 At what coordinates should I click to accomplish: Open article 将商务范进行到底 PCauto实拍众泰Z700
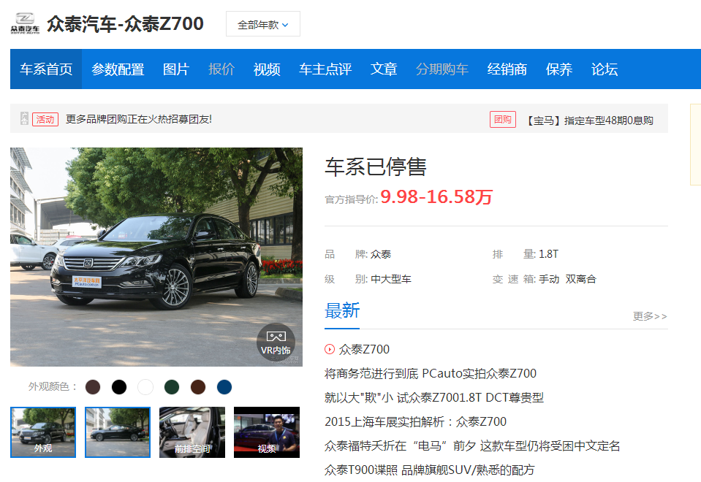pyautogui.click(x=431, y=373)
